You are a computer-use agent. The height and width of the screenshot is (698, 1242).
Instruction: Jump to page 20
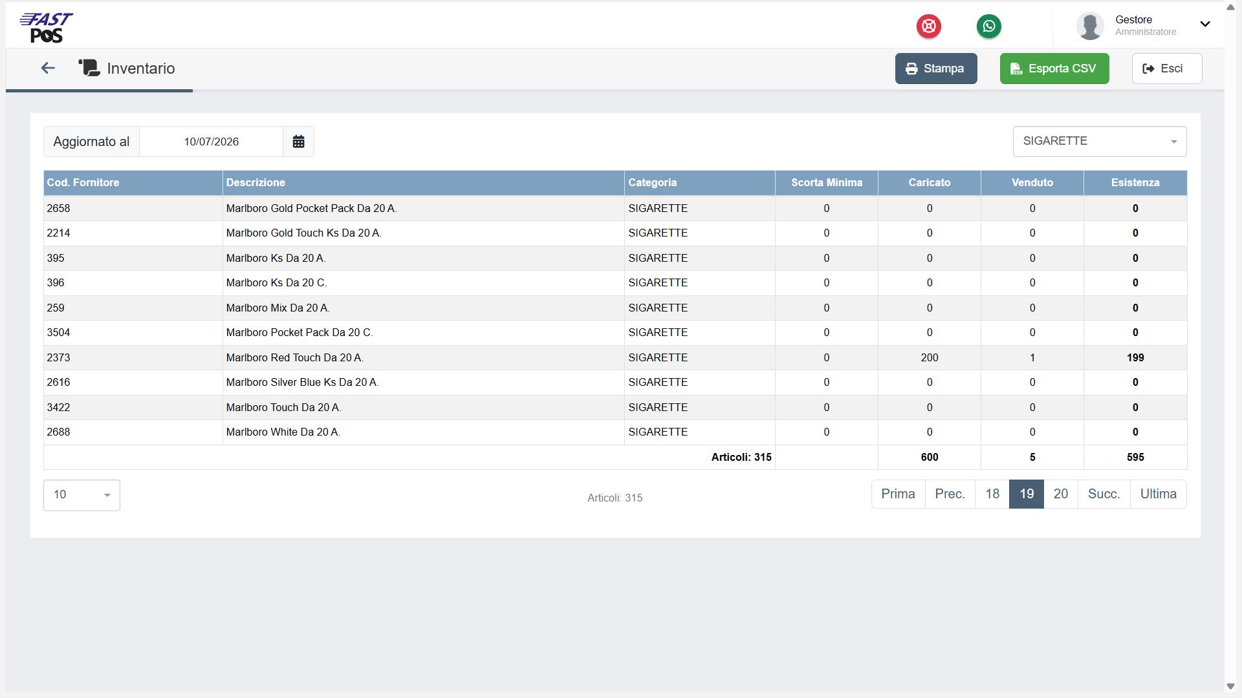1061,494
